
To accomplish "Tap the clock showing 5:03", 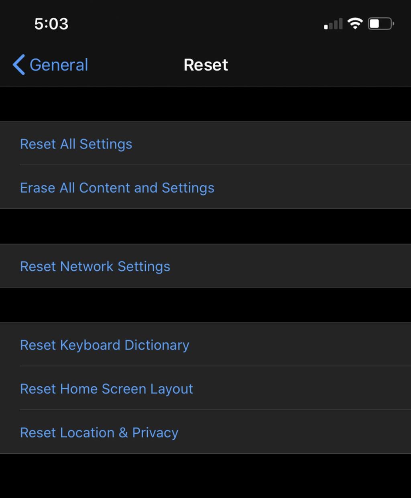I will pyautogui.click(x=51, y=23).
